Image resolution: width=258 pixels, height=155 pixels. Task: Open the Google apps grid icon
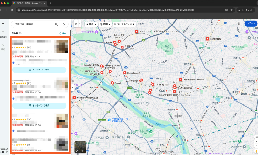click(239, 24)
